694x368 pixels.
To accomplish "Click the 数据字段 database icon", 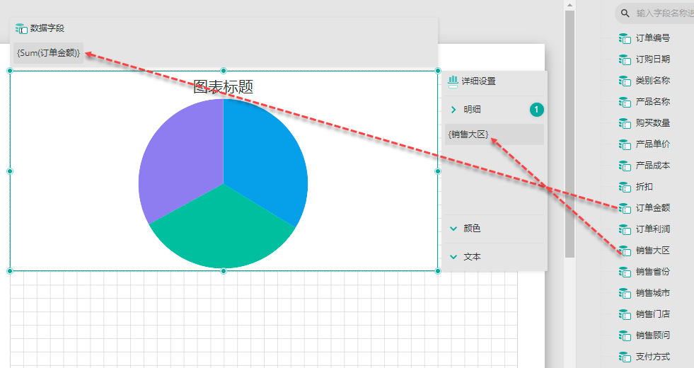I will (21, 29).
